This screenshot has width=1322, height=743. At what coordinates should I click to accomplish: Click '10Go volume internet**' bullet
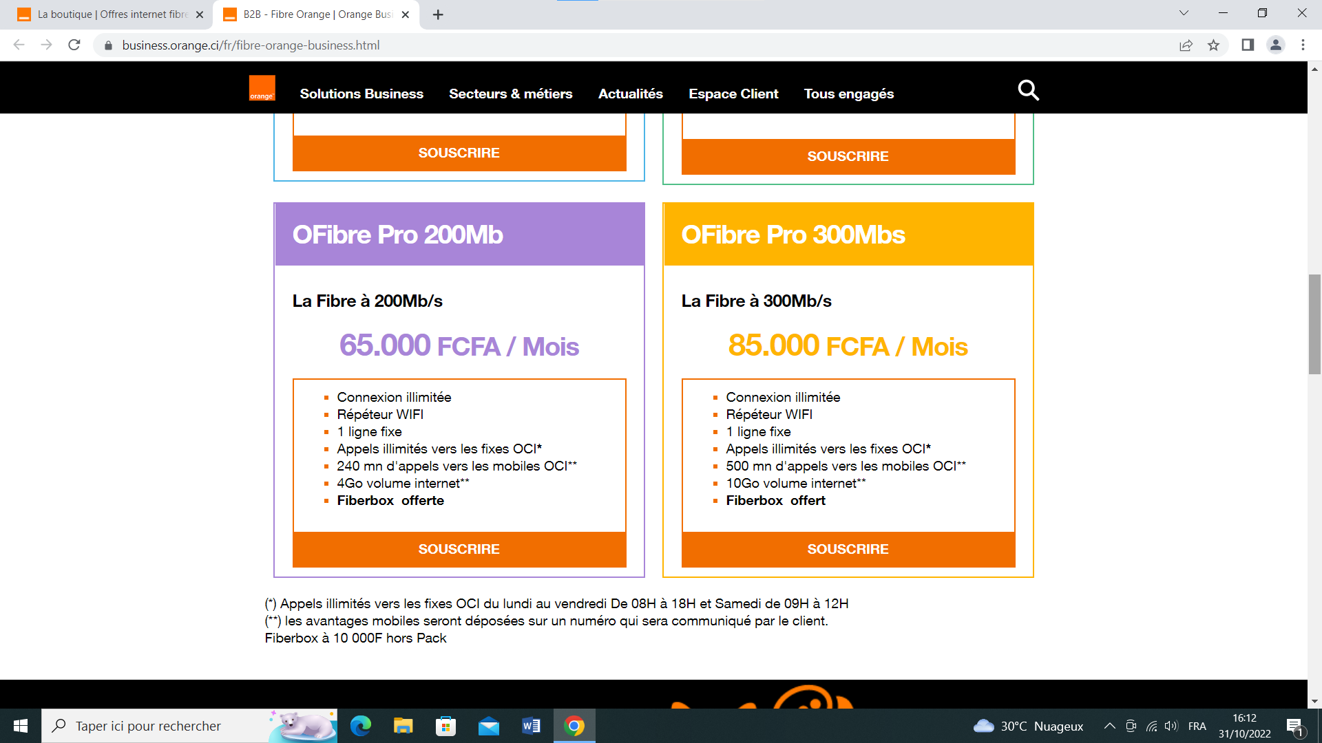click(796, 483)
